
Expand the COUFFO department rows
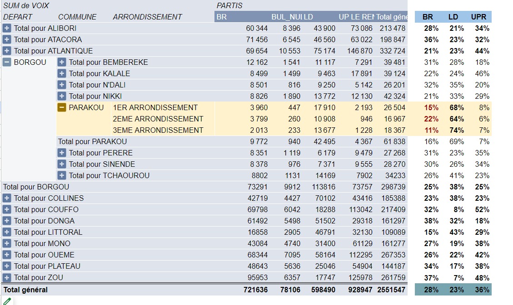pos(7,209)
